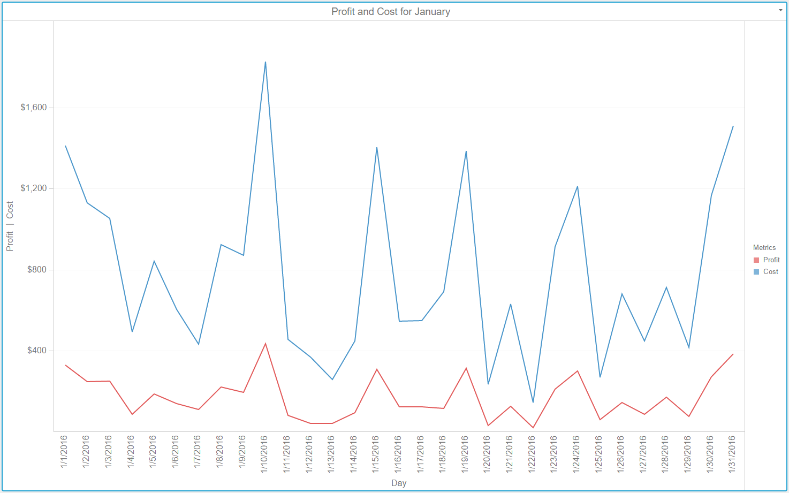Click the Profit line peak on 1/10/2016
This screenshot has width=789, height=493.
[x=265, y=344]
